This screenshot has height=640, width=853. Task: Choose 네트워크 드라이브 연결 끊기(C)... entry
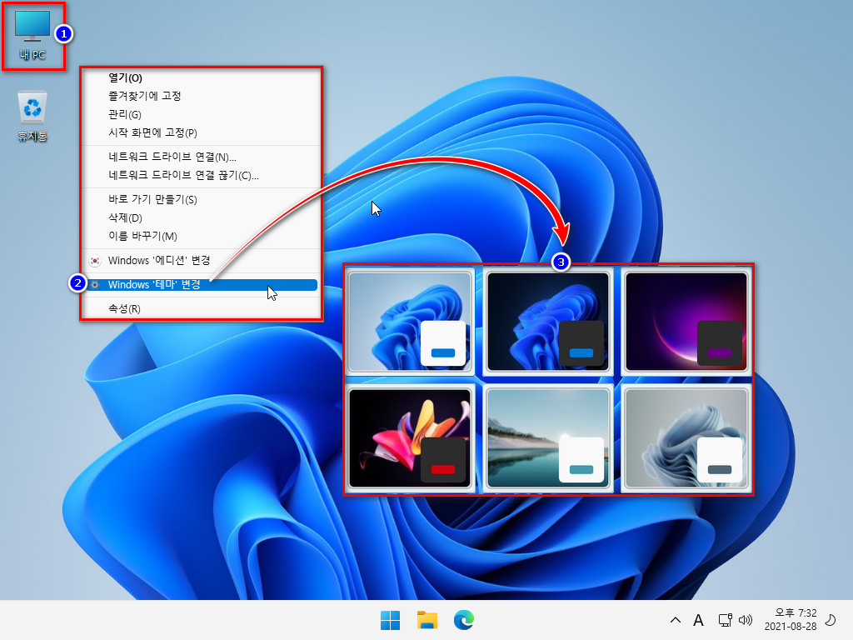click(x=201, y=175)
